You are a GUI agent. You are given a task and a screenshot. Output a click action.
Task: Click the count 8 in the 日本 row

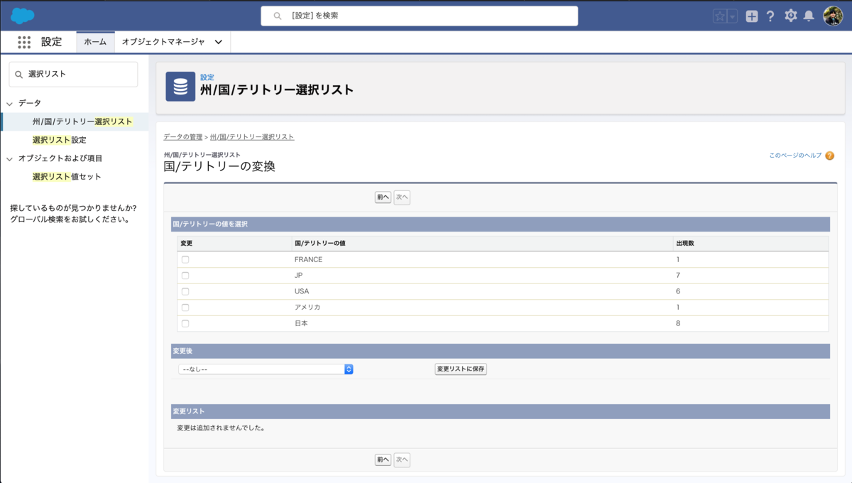[x=678, y=323]
